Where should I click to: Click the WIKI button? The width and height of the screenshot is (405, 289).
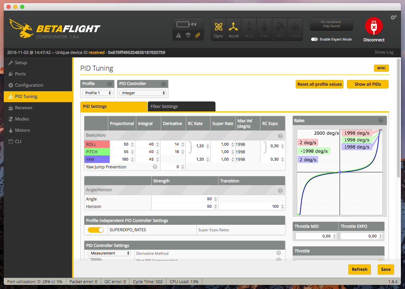[381, 68]
